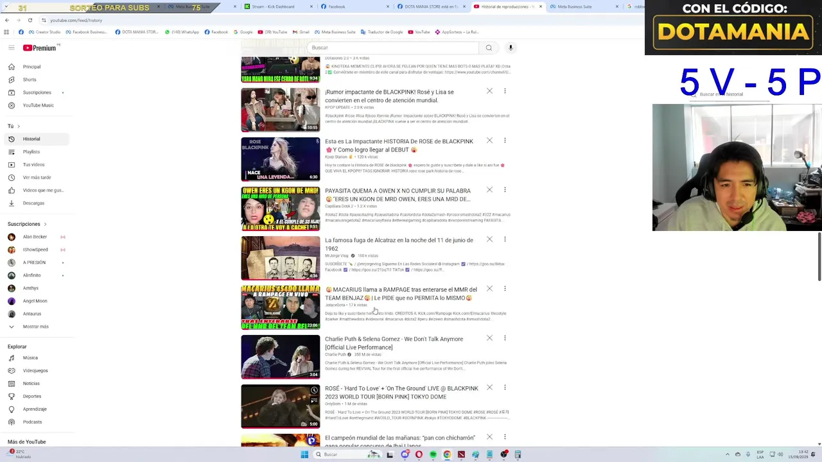The height and width of the screenshot is (462, 822).
Task: Open more options for fuga de Alcatraz video
Action: [x=505, y=239]
